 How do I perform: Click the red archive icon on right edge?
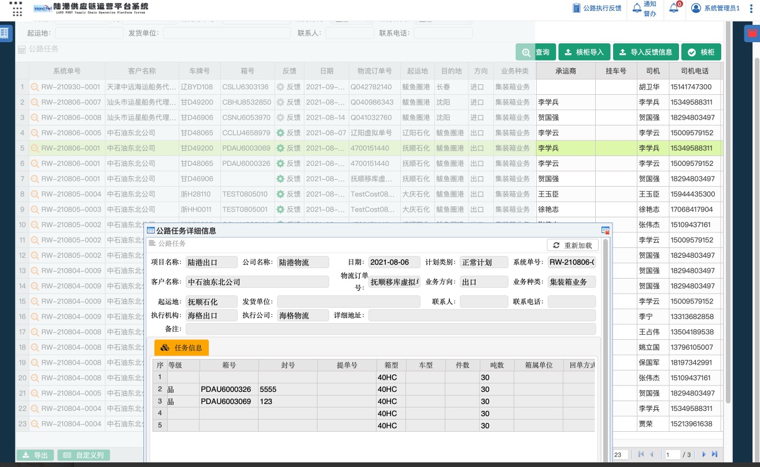[752, 33]
